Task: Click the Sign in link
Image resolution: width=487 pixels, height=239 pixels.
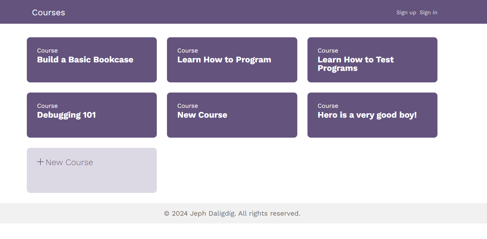Action: point(428,13)
